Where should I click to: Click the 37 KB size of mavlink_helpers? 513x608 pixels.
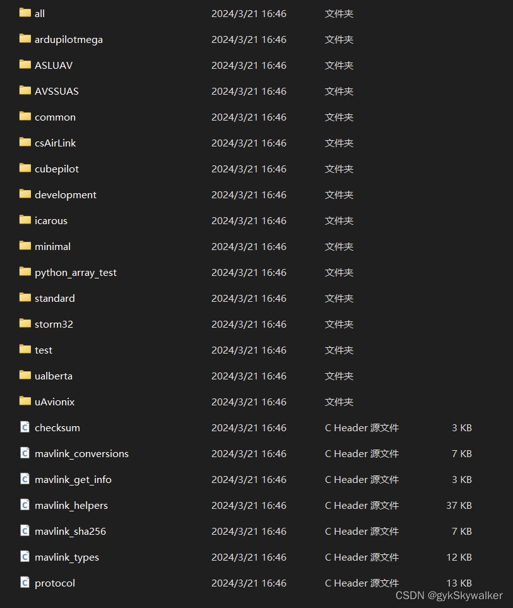pos(459,506)
